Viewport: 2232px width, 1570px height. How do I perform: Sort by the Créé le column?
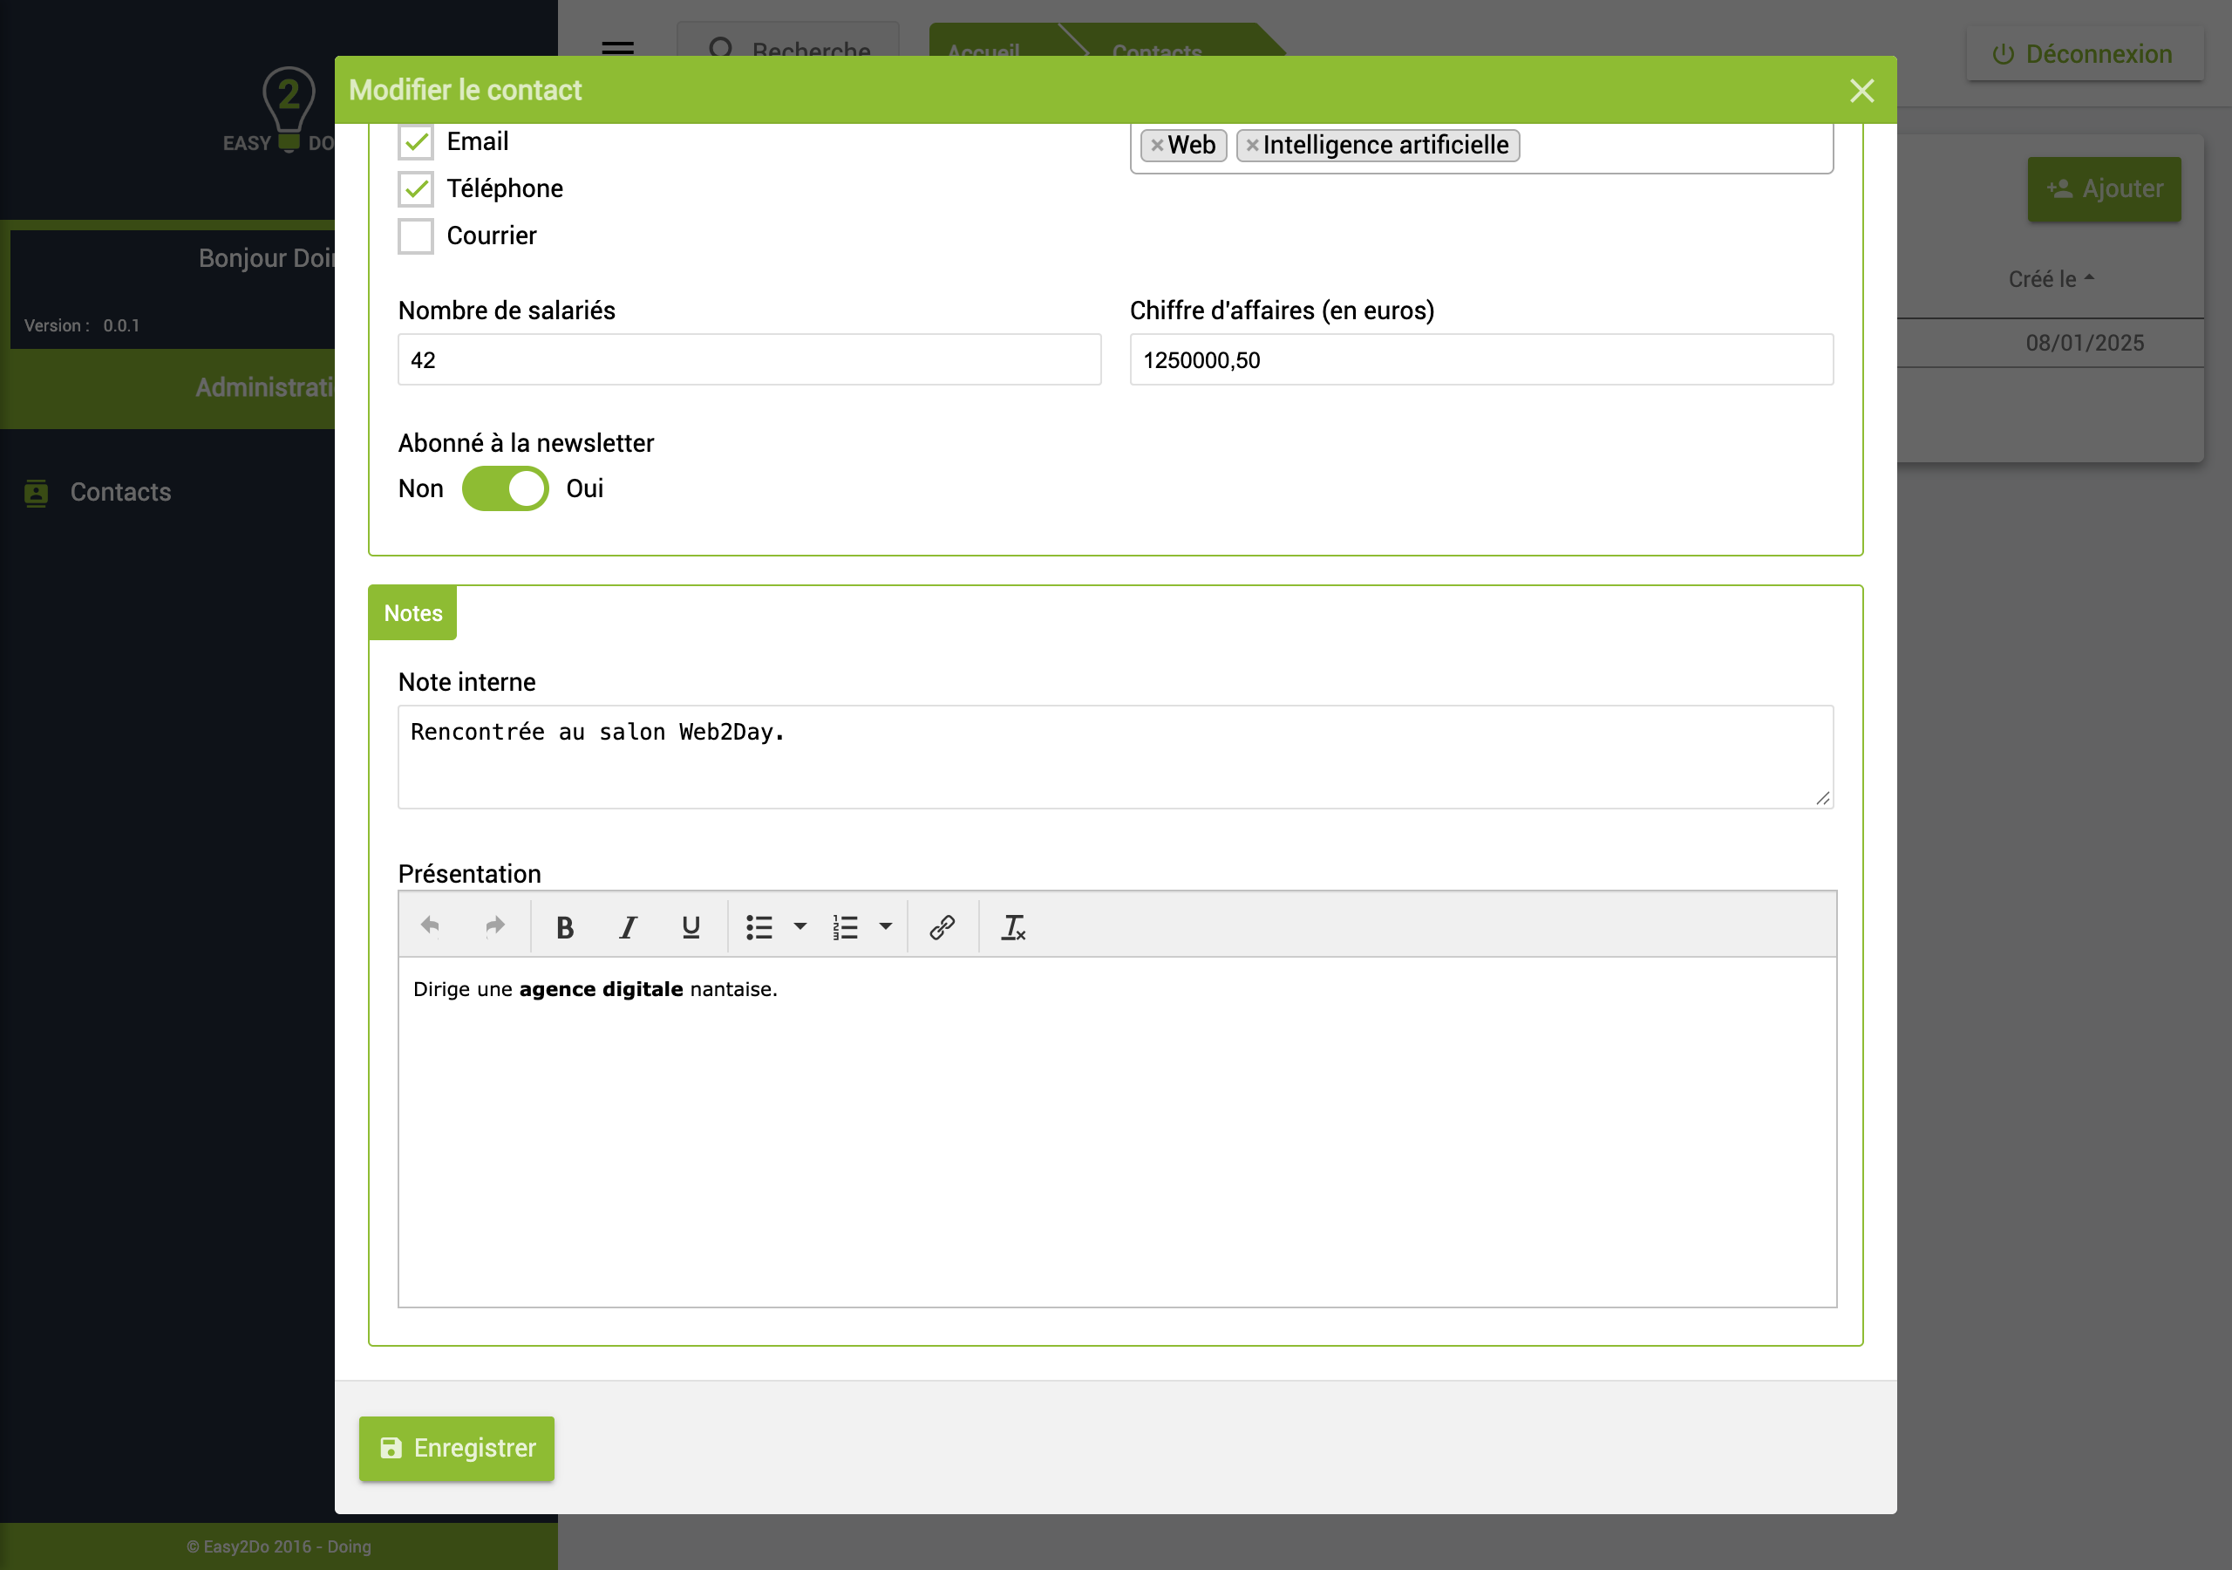[2052, 279]
